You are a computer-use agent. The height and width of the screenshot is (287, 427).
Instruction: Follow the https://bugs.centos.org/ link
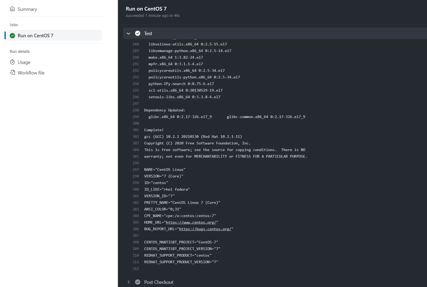(205, 229)
